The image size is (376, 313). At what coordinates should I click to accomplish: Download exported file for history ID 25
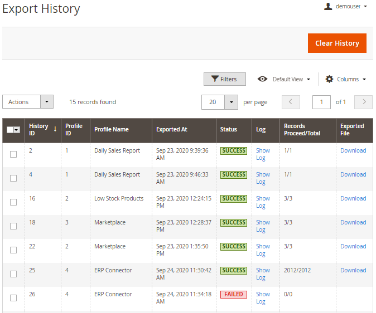(x=353, y=270)
